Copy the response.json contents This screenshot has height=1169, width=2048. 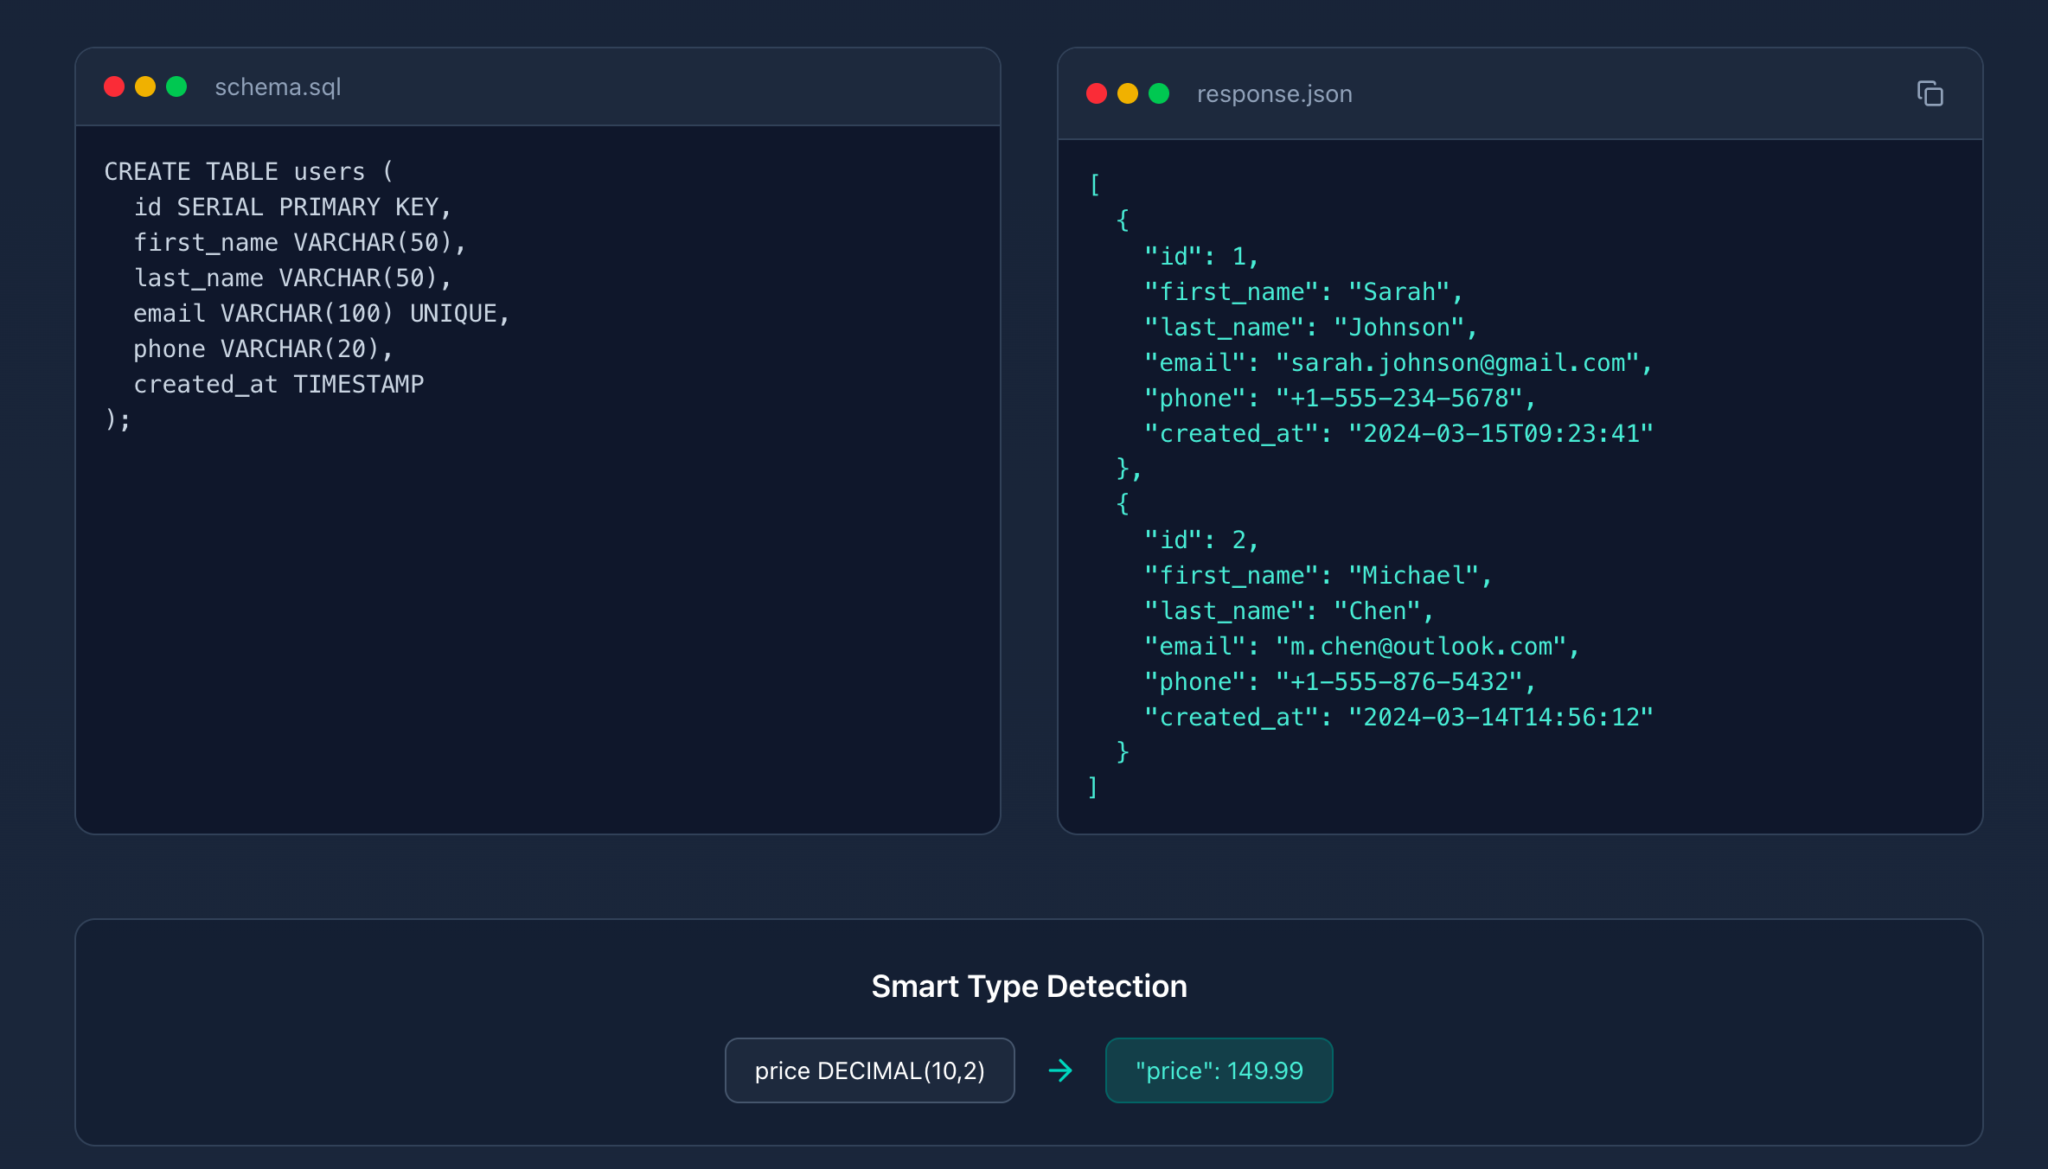pos(1930,93)
